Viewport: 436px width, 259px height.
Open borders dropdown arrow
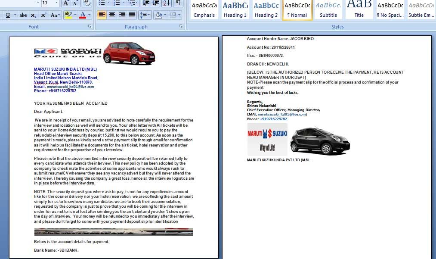coord(179,15)
